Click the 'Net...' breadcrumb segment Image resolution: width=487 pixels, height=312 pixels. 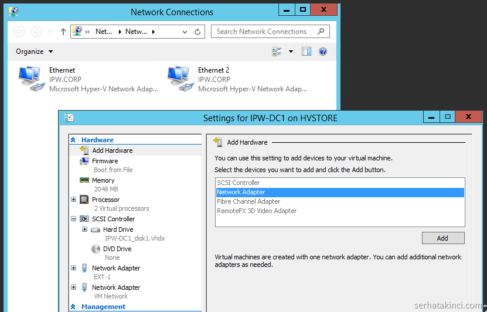pyautogui.click(x=104, y=32)
